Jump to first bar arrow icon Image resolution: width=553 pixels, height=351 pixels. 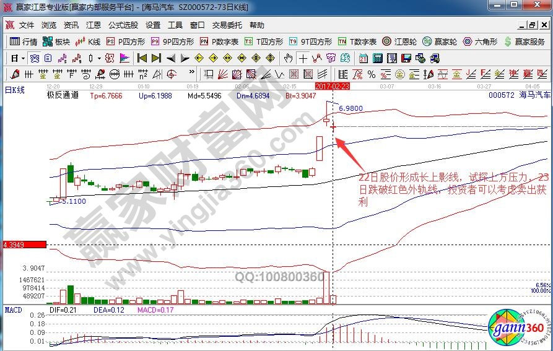point(142,58)
